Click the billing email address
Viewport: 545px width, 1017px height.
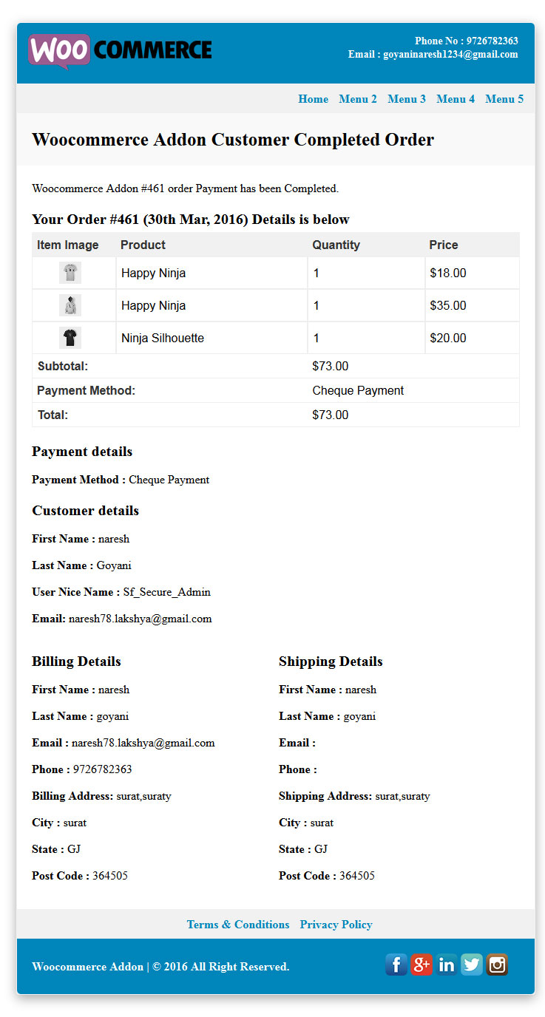tap(143, 744)
